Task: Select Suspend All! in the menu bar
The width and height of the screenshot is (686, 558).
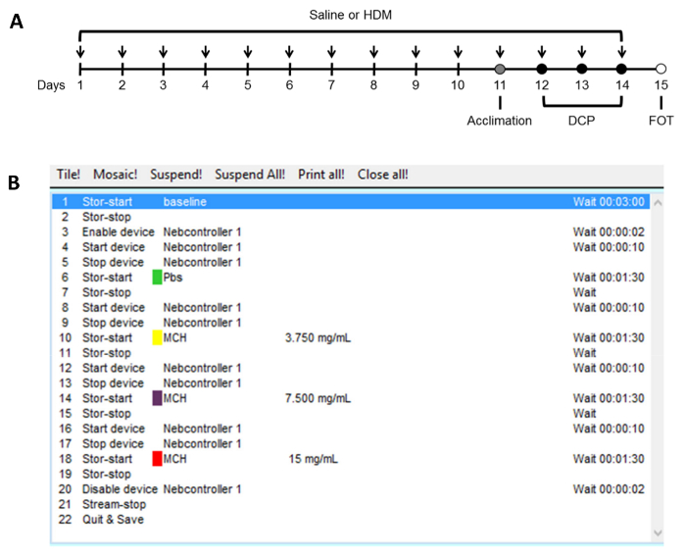Action: pos(250,175)
